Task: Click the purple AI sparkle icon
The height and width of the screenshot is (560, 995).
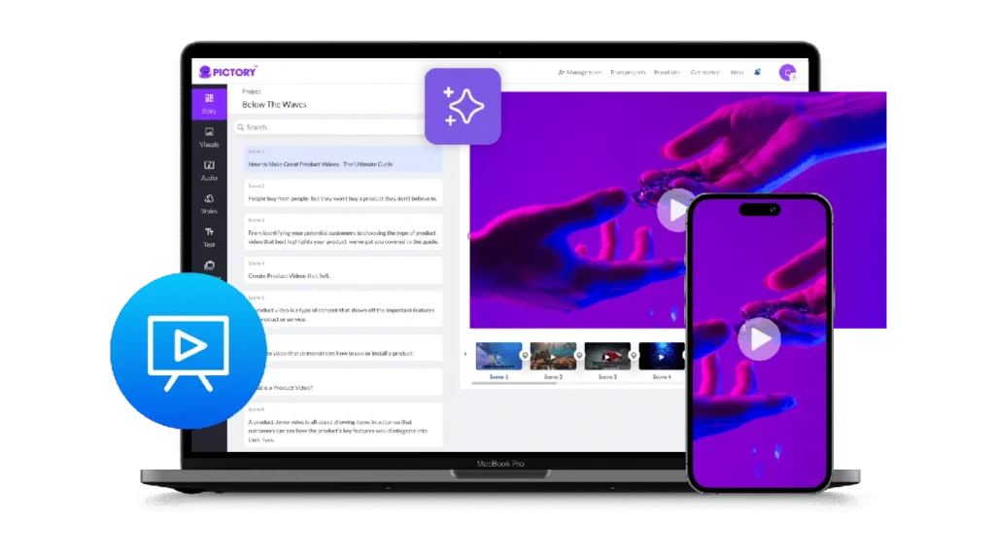Action: tap(463, 106)
